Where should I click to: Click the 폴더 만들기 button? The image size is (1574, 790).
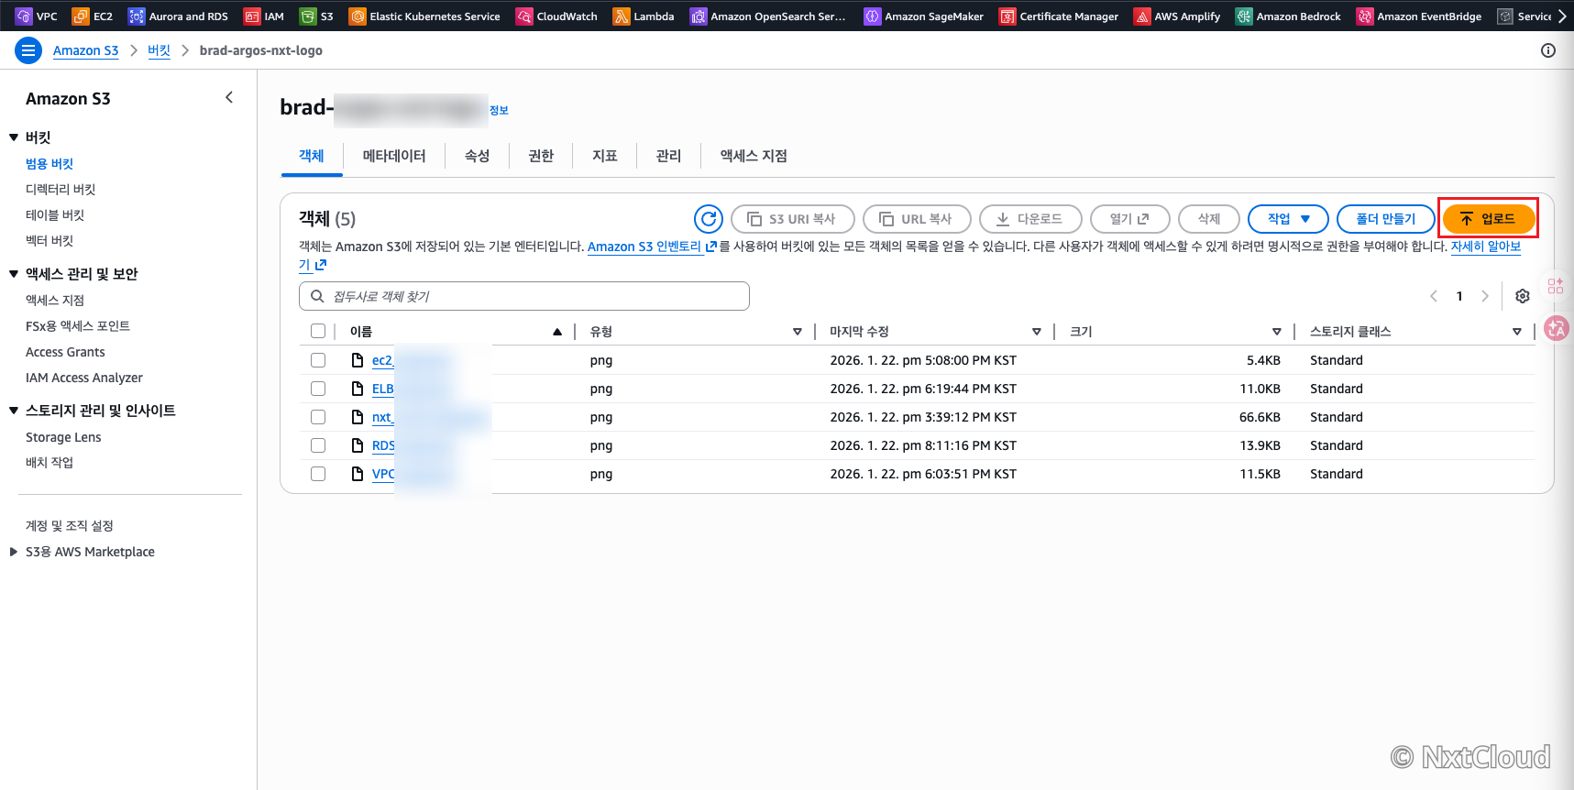[x=1386, y=219]
